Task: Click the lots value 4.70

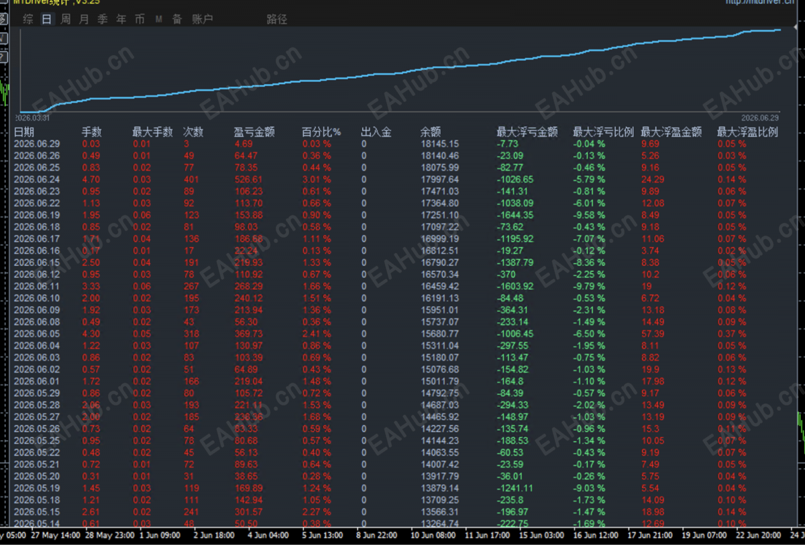Action: [91, 180]
